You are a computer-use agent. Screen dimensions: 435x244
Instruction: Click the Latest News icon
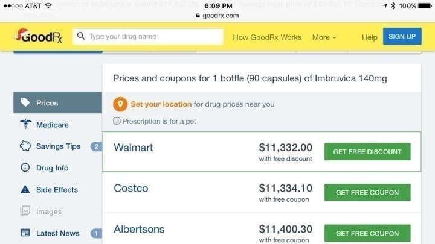coord(25,233)
